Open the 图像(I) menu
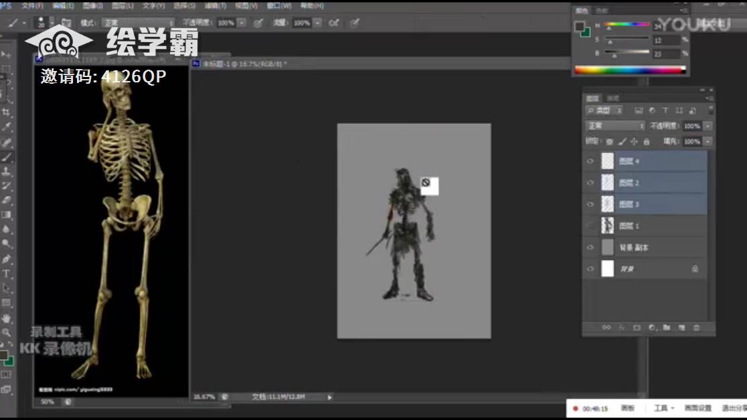 92,6
